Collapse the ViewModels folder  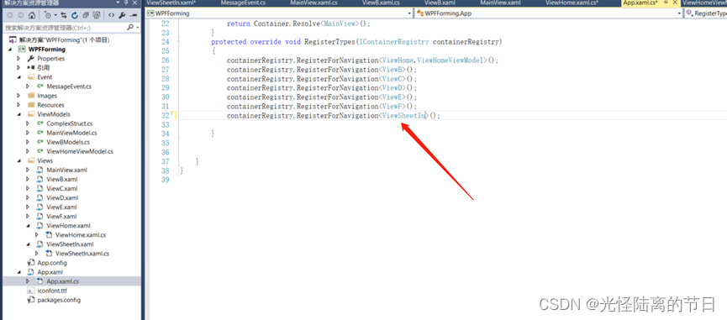click(x=18, y=114)
